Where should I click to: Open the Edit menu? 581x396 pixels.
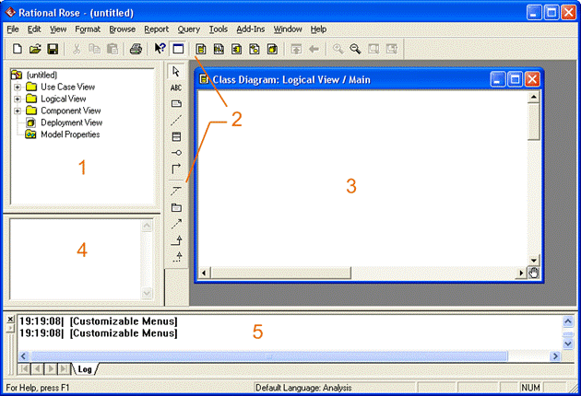click(x=34, y=29)
